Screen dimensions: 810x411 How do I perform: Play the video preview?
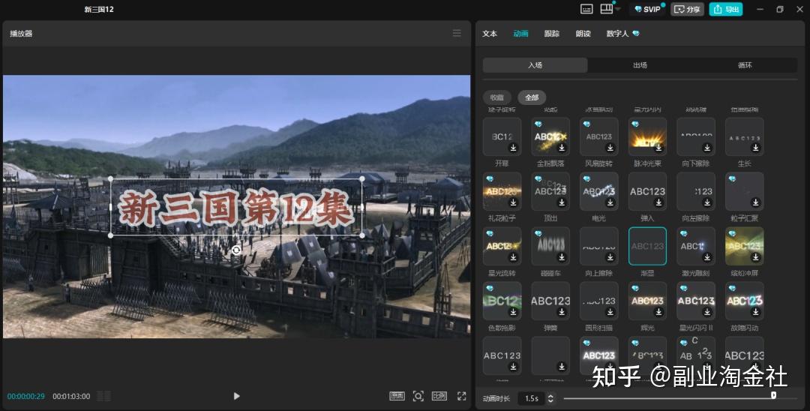[x=236, y=396]
